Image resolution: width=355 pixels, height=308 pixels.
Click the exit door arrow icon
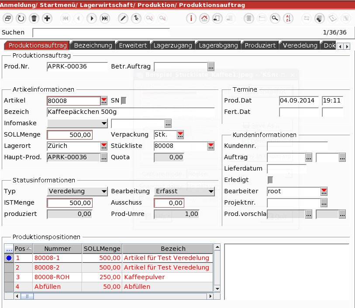[217, 18]
